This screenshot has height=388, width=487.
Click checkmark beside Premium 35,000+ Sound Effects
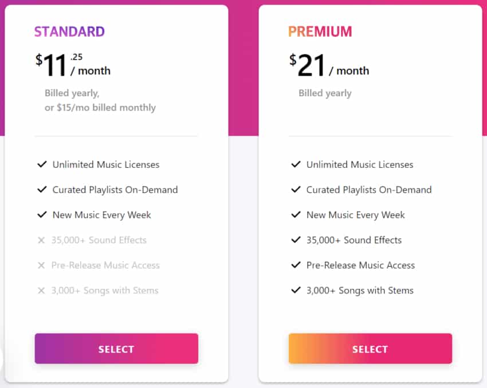pyautogui.click(x=296, y=240)
